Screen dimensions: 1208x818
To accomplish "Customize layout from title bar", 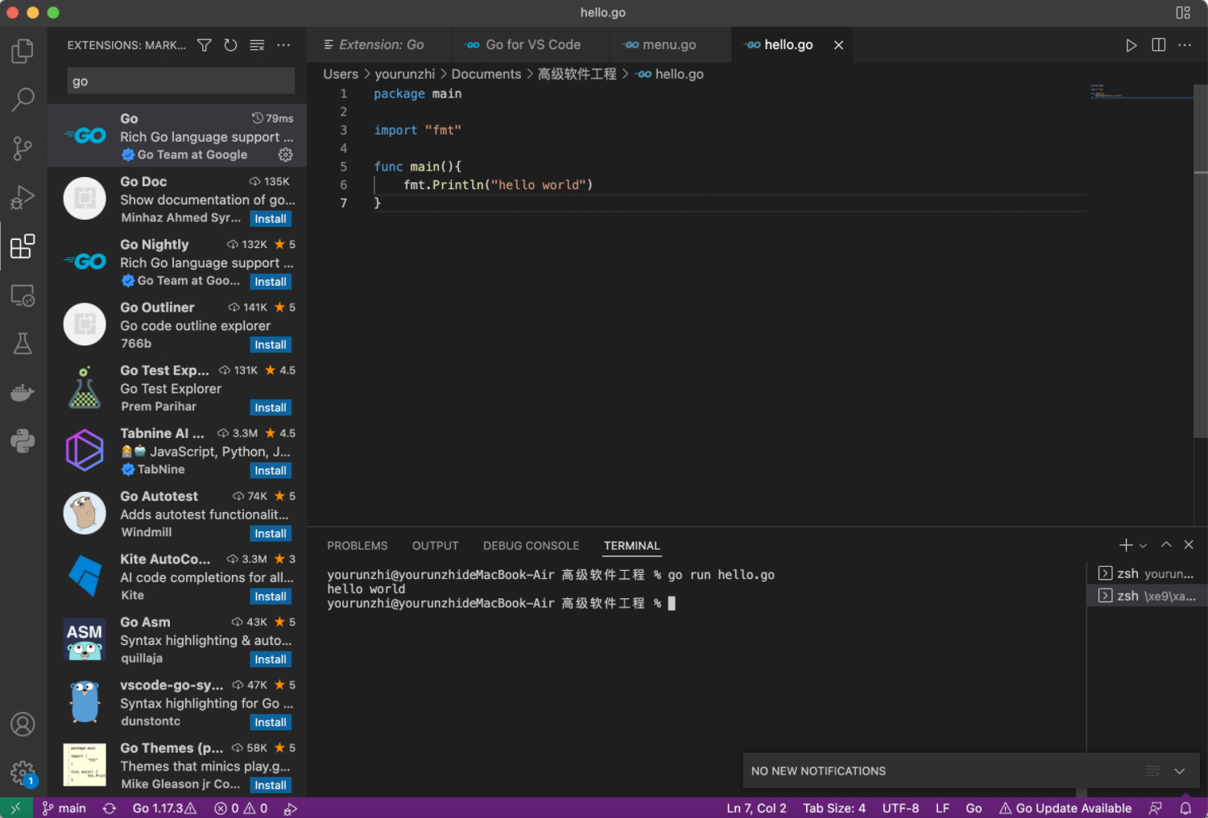I will coord(1183,13).
